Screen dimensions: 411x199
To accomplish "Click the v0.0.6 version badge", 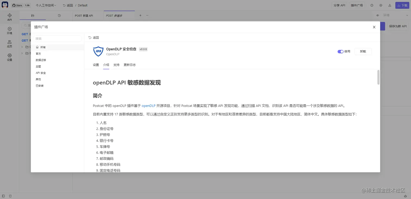I will click(x=143, y=49).
